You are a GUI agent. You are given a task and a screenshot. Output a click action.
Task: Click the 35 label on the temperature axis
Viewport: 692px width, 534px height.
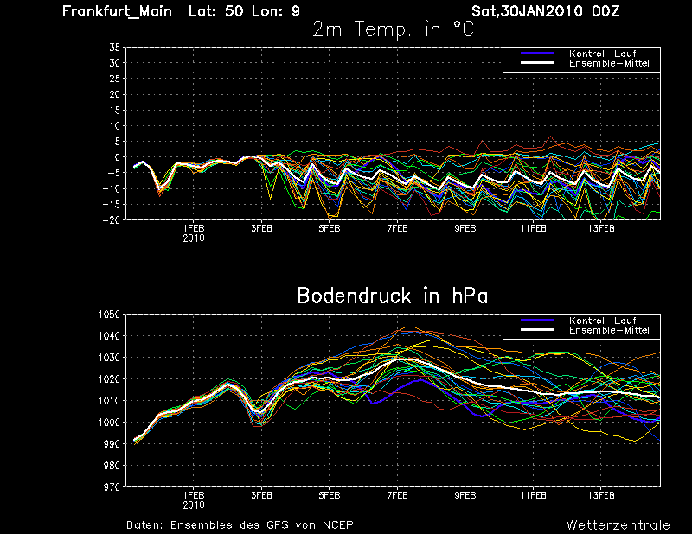113,48
